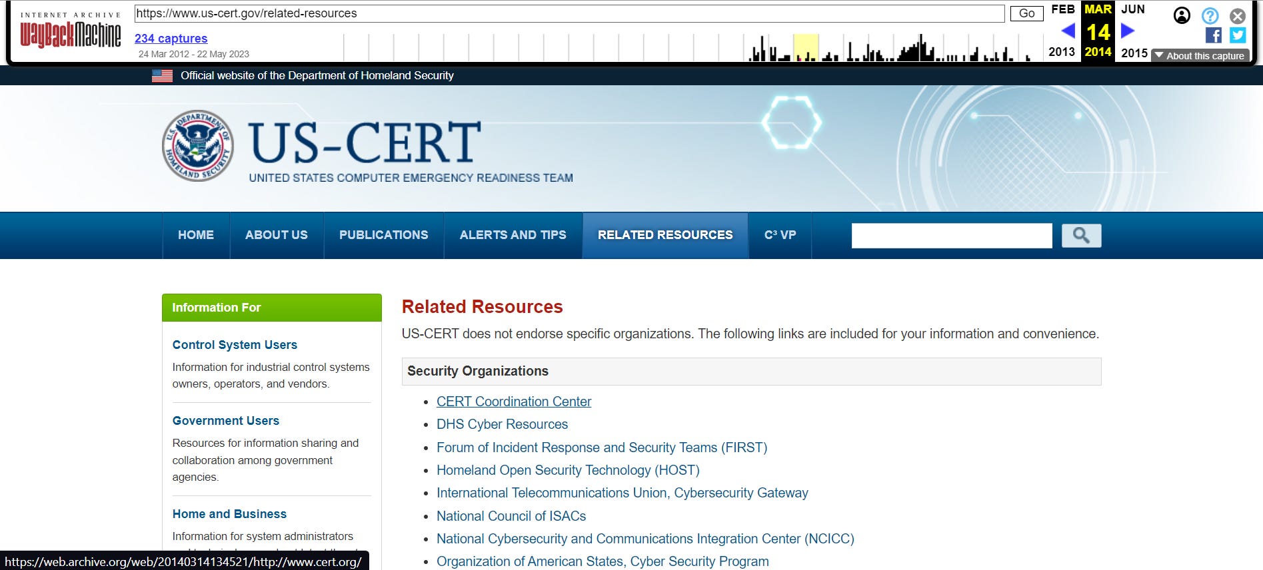
Task: Share capture on Facebook icon
Action: pos(1214,35)
